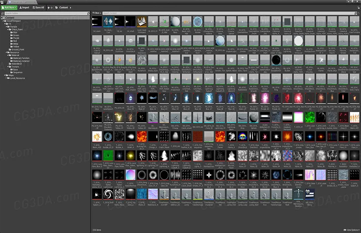
Task: Collapse the Texture folder arrow
Action: pos(7,67)
